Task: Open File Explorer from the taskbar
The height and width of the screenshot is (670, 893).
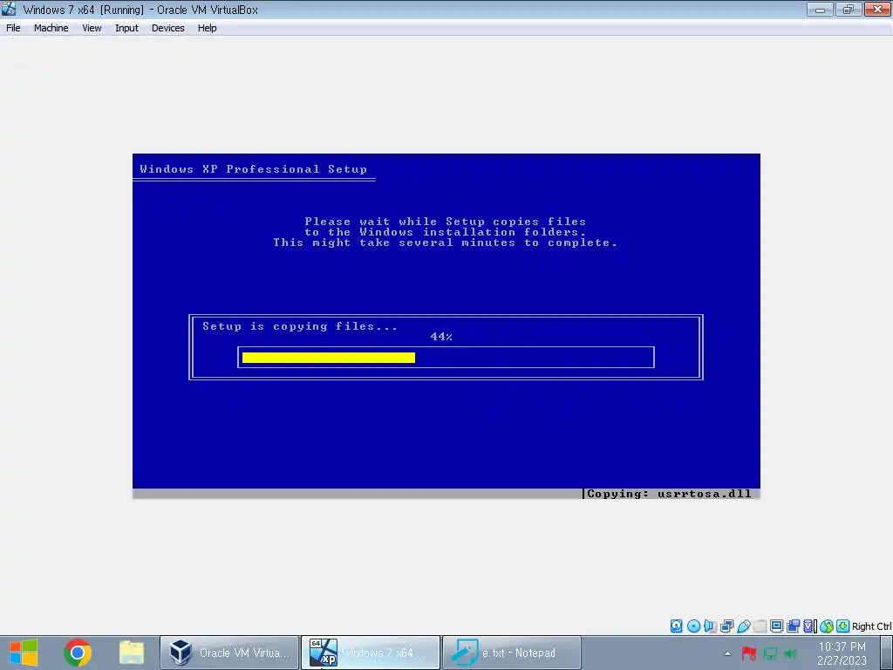Action: point(131,653)
